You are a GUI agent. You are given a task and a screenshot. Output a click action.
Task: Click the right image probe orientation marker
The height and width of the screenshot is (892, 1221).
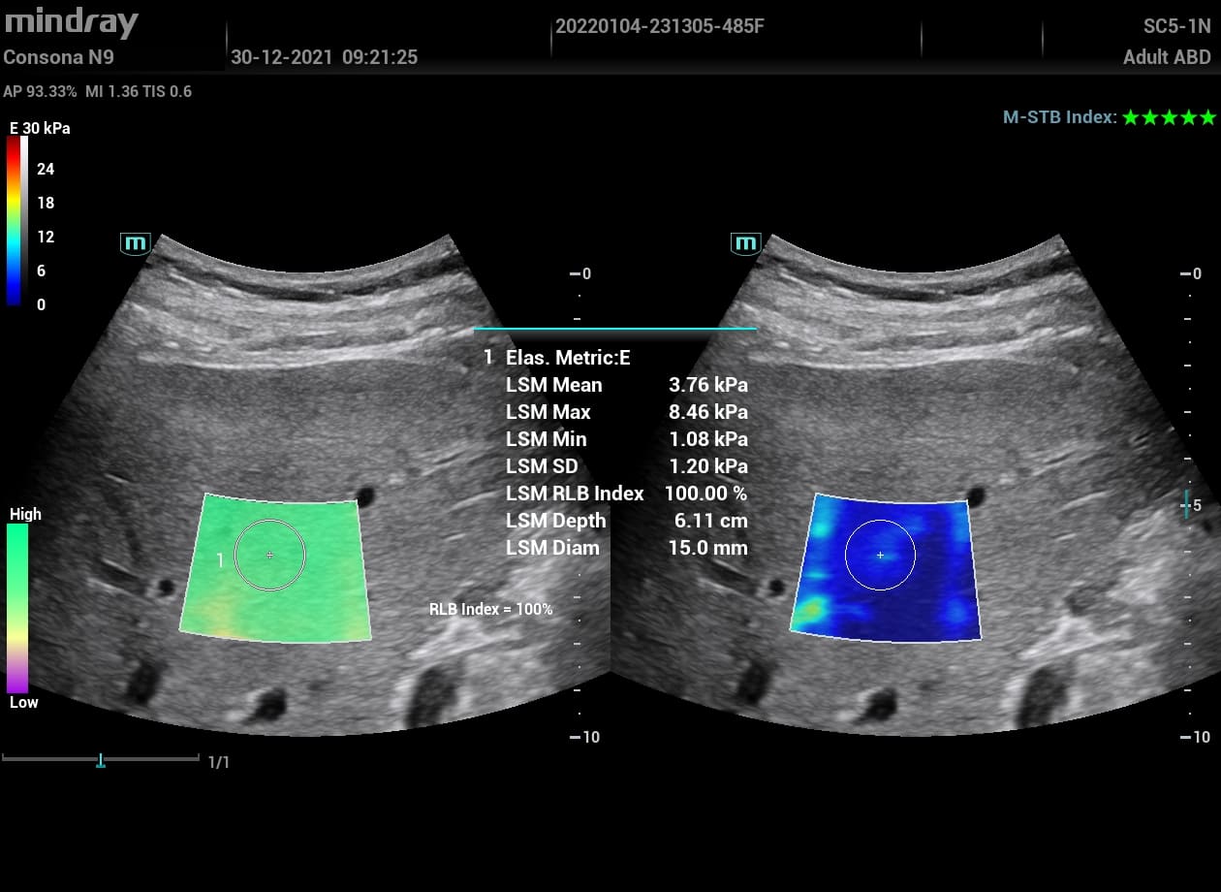[745, 243]
